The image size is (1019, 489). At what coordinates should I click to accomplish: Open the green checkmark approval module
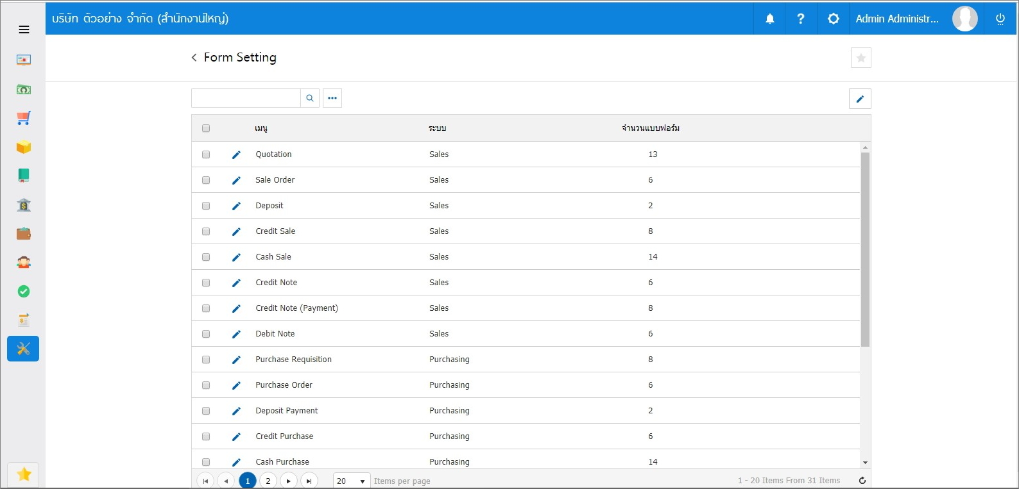click(24, 292)
